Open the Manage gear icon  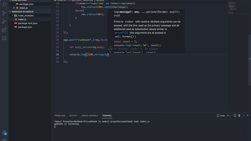[x=4, y=140]
